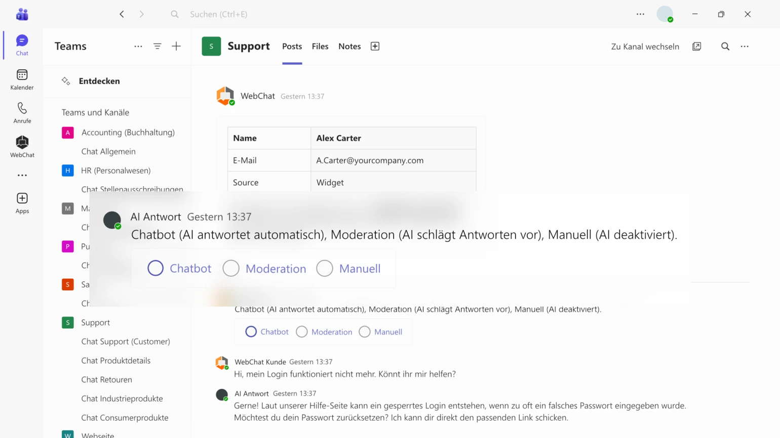Pop out the Support channel window

(697, 46)
